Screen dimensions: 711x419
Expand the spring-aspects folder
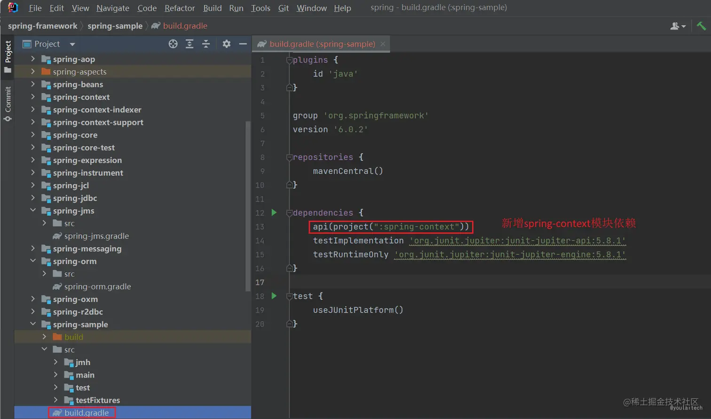(32, 71)
